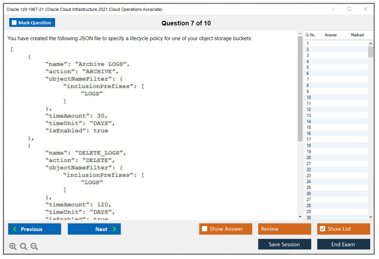Jump to question 10 in the list
Image resolution: width=379 pixels, height=259 pixels.
(x=308, y=97)
